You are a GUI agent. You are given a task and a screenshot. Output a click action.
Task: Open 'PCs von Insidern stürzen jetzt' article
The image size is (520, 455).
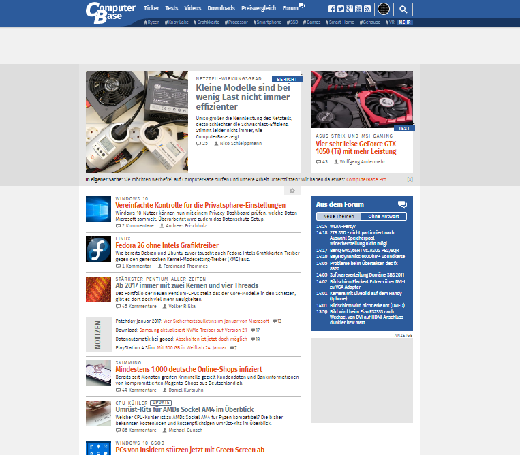[x=189, y=450]
